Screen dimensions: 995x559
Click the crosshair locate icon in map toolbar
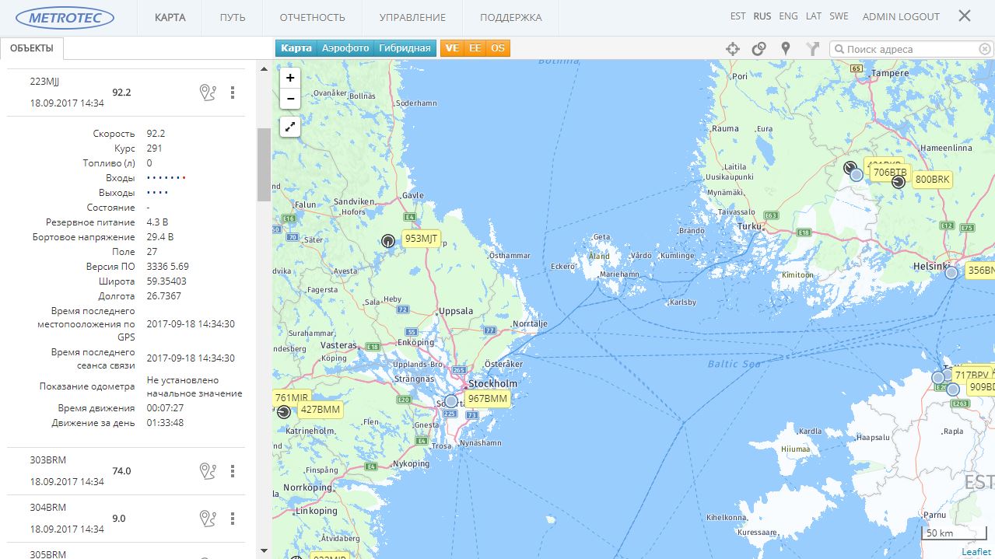(732, 49)
